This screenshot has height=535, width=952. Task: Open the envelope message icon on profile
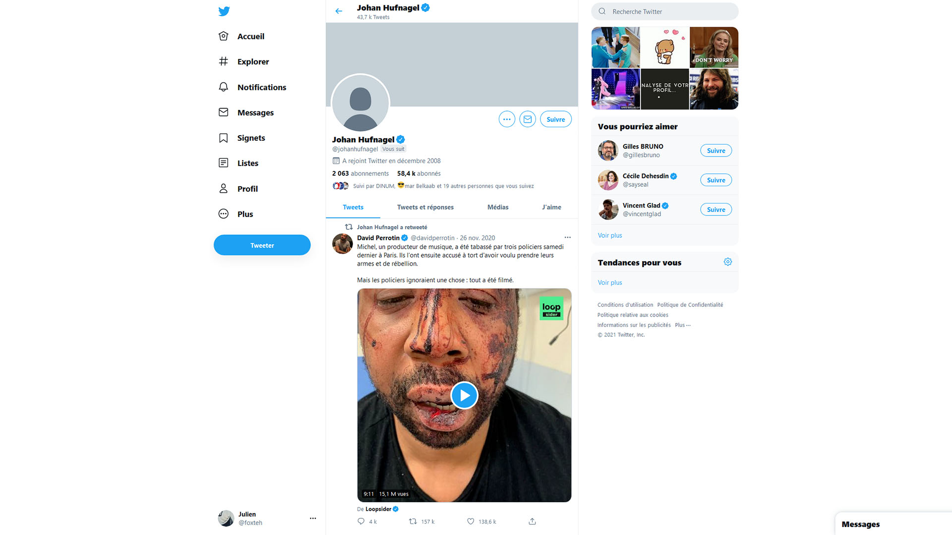point(528,119)
